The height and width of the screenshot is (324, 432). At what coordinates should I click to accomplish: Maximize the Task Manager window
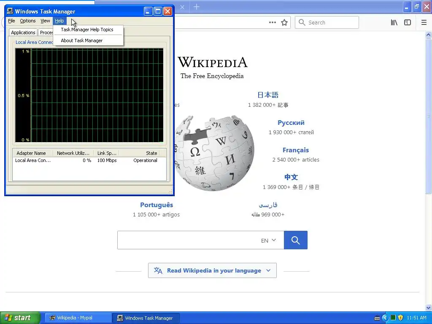click(158, 11)
